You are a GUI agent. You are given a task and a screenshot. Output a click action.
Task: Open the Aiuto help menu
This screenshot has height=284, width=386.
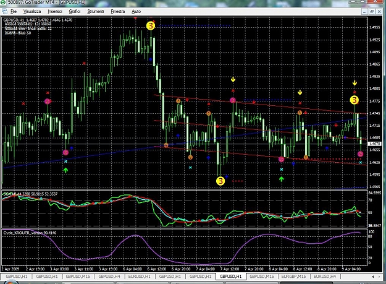click(136, 11)
